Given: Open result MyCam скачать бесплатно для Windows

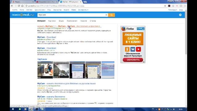Looking at the screenshot, I should [x=66, y=84].
